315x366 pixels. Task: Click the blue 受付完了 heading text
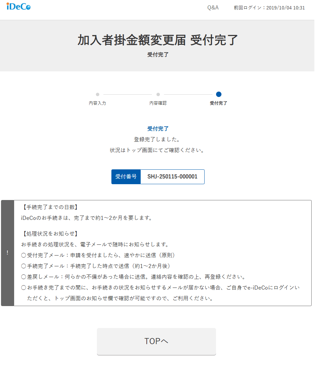(x=158, y=129)
